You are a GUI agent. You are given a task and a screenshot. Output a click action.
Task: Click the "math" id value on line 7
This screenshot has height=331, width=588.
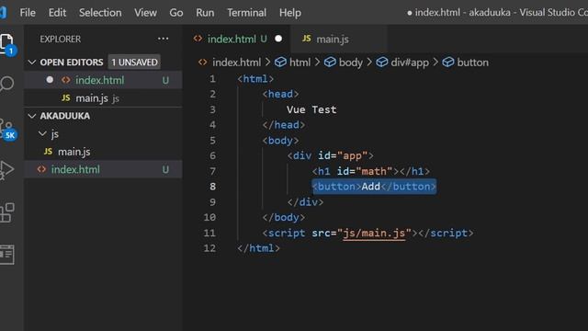pos(374,171)
